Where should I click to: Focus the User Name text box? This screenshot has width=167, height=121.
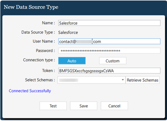(109, 41)
